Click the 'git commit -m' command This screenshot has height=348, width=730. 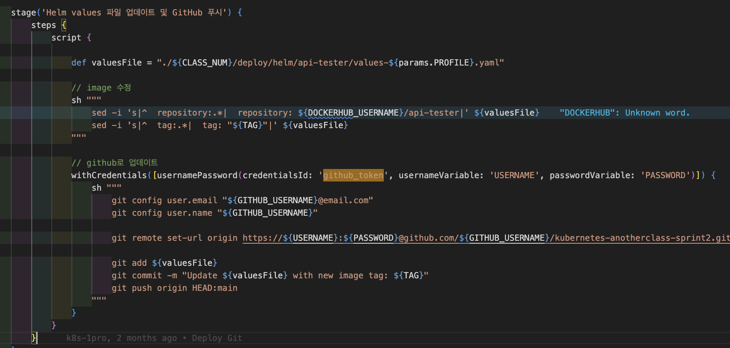[x=144, y=276]
